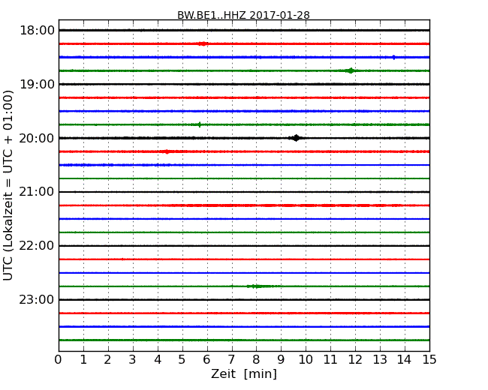Click the green spike on the 19:45 trace
The height and width of the screenshot is (390, 488).
pyautogui.click(x=200, y=124)
